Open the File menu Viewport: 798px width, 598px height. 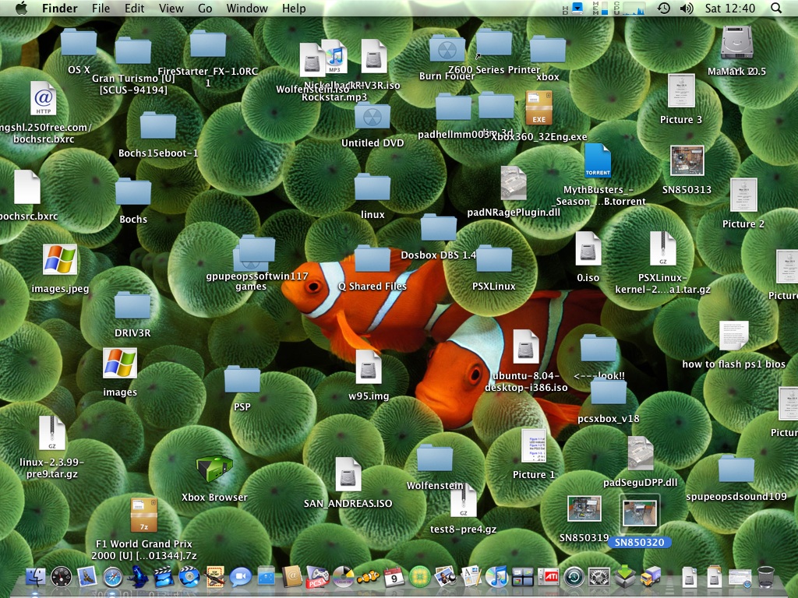(101, 9)
